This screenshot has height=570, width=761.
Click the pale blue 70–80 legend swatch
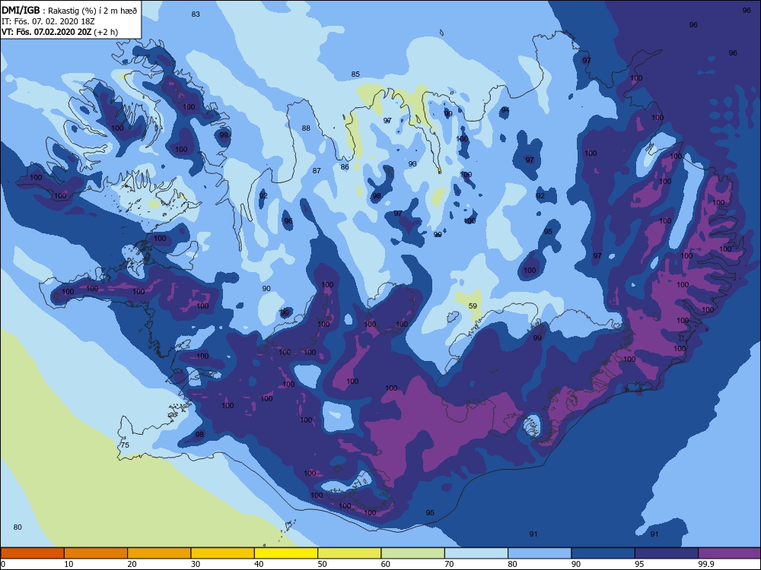tap(476, 553)
